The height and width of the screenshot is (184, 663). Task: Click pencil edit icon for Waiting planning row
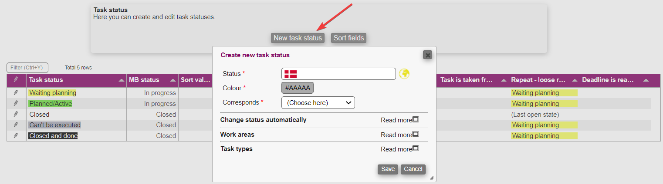[16, 93]
